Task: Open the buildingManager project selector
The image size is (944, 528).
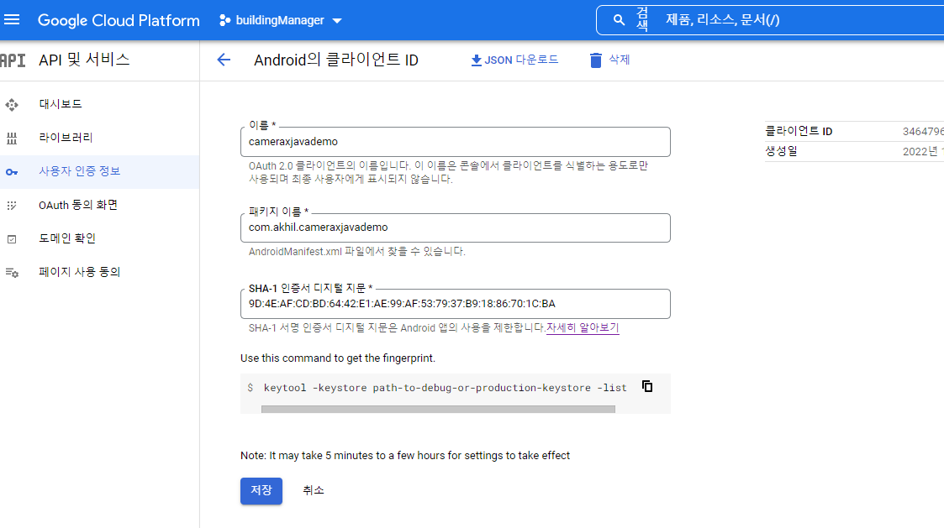Action: coord(281,20)
